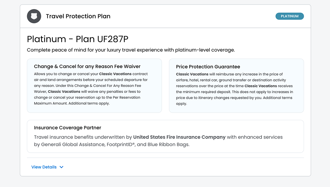Select the Price Protection Guarantee heading
330x187 pixels.
208,67
